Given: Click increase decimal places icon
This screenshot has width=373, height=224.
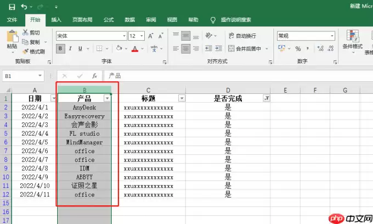Looking at the screenshot, I should [x=320, y=48].
